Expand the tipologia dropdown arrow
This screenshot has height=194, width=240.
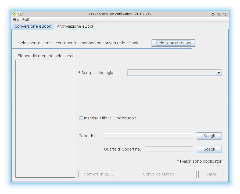click(218, 73)
